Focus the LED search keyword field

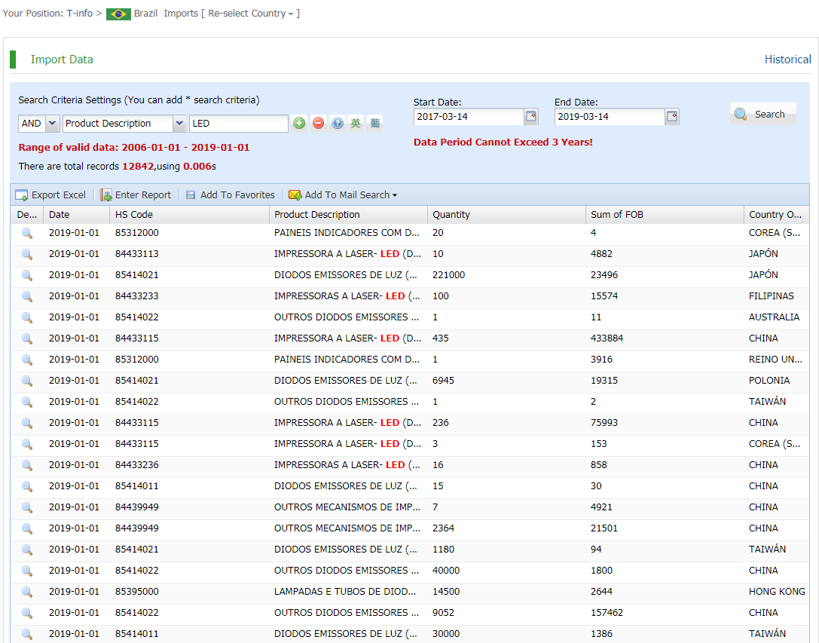point(239,124)
